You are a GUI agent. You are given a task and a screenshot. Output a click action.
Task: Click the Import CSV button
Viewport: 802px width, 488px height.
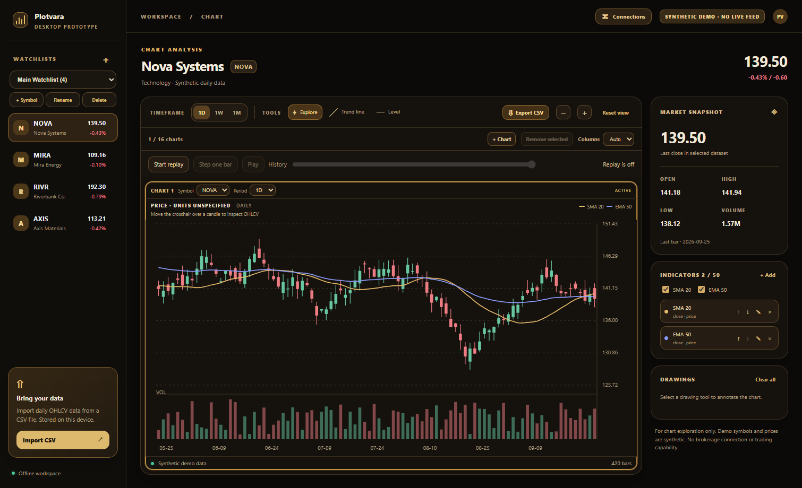point(63,440)
